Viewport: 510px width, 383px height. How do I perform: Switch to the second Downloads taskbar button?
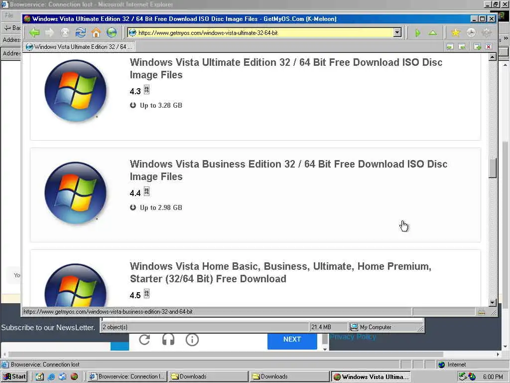coord(289,377)
